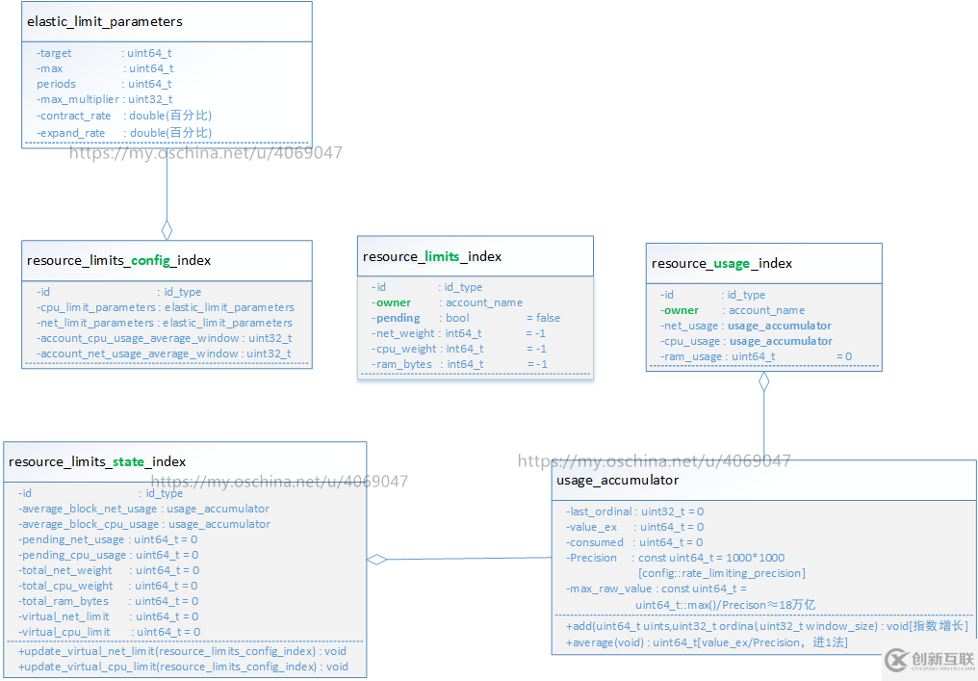
Task: Click -account_net_usage_average_window attribute
Action: 164,354
